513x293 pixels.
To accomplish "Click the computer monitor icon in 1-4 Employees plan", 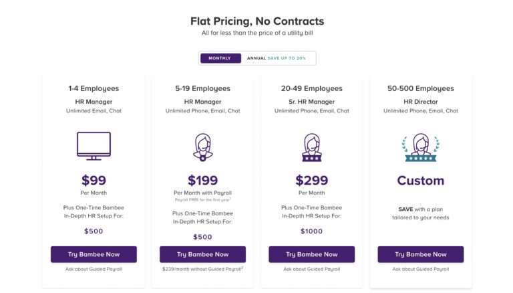I will pos(94,146).
